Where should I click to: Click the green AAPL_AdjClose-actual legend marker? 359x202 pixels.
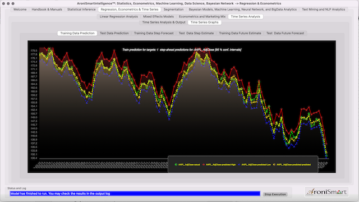pos(176,164)
